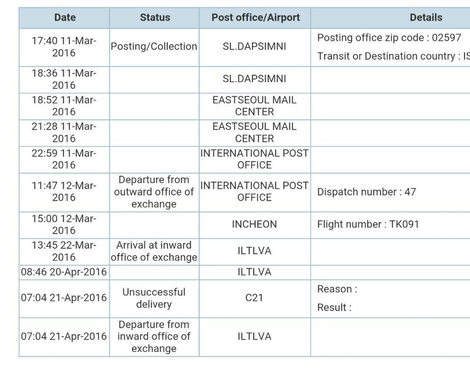Click the 08:46 20-Apr-2016 date cell
This screenshot has height=368, width=470.
[x=64, y=272]
